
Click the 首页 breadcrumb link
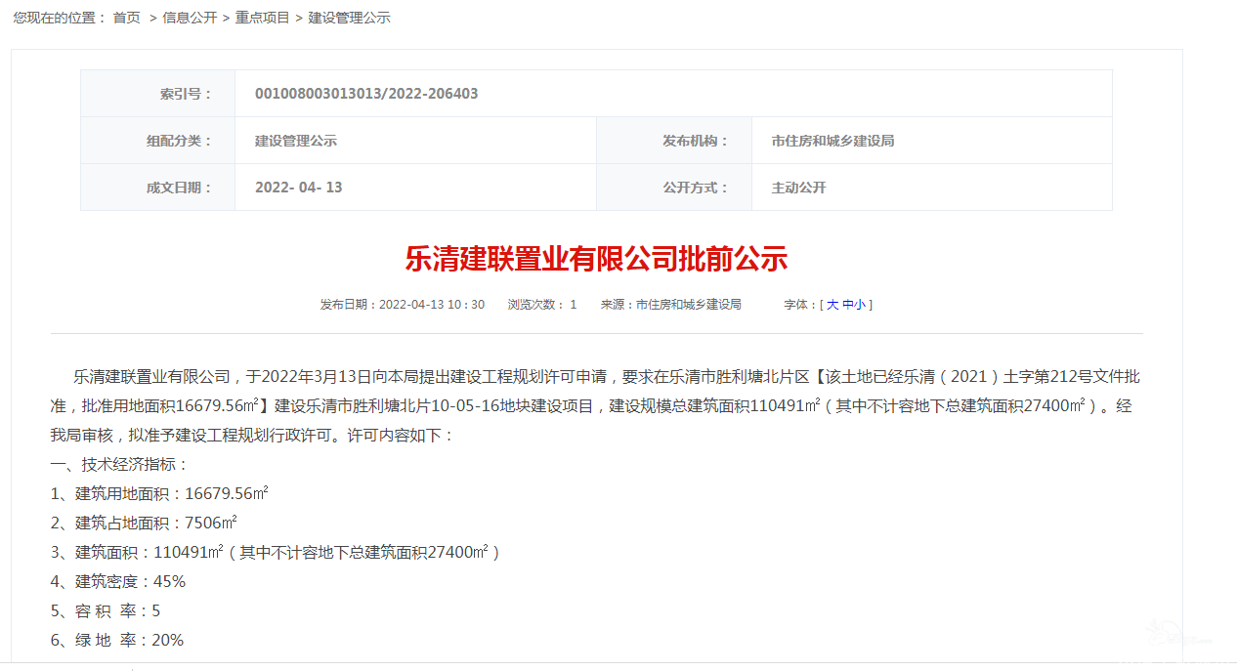[127, 18]
